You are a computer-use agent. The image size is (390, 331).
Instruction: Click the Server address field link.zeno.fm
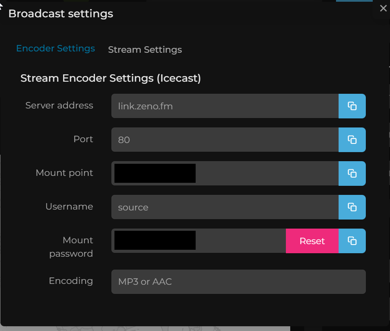click(225, 106)
